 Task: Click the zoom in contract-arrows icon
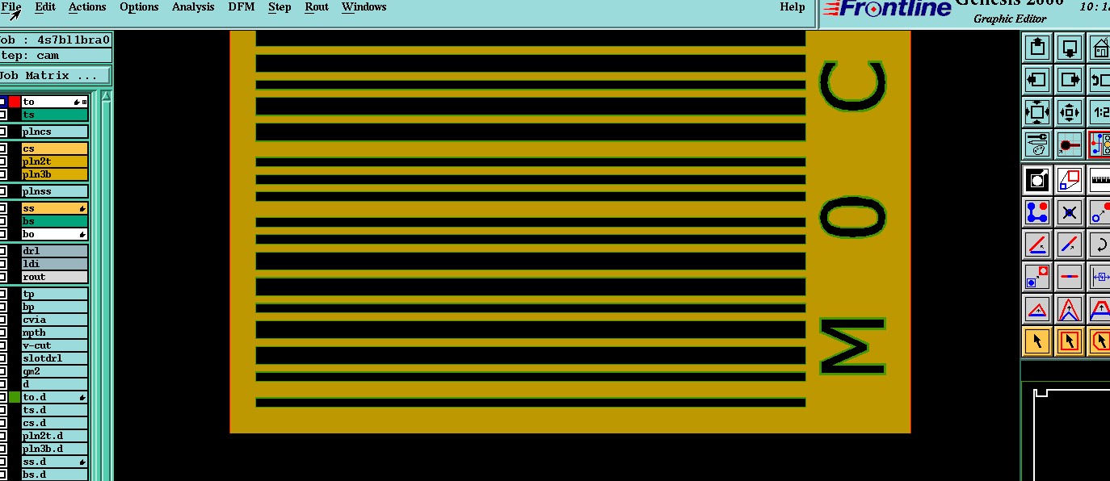click(x=1070, y=111)
